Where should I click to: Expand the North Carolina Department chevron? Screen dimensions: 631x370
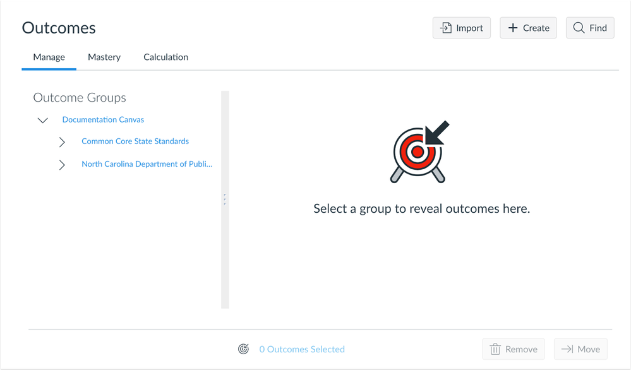pos(62,165)
